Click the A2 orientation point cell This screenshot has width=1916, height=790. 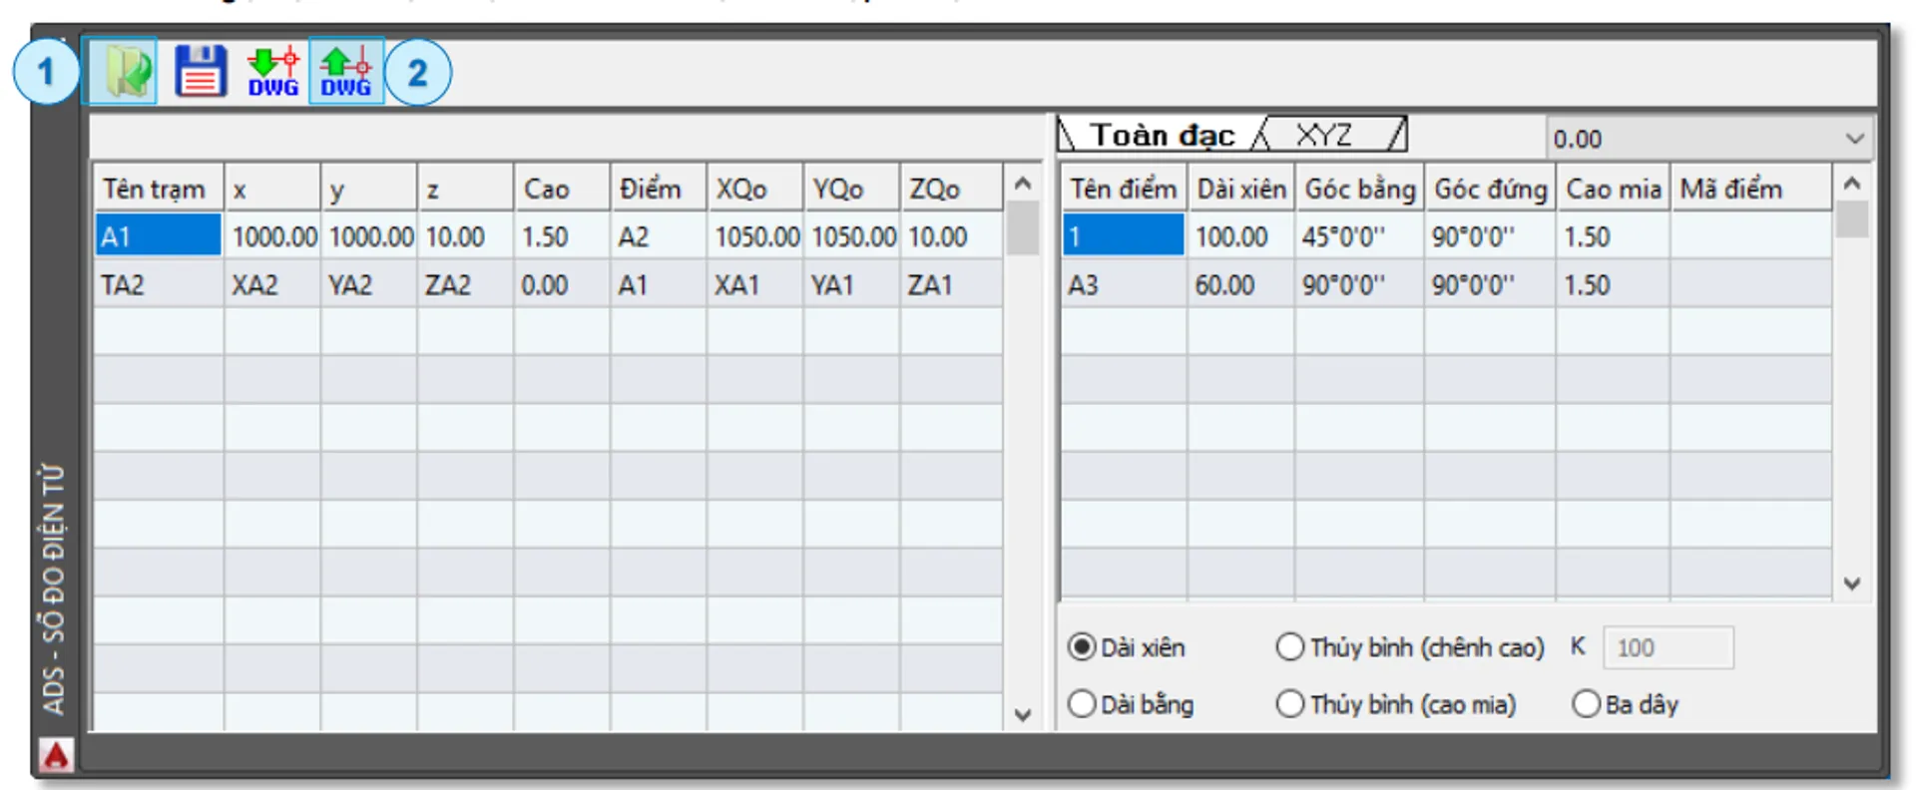click(659, 236)
